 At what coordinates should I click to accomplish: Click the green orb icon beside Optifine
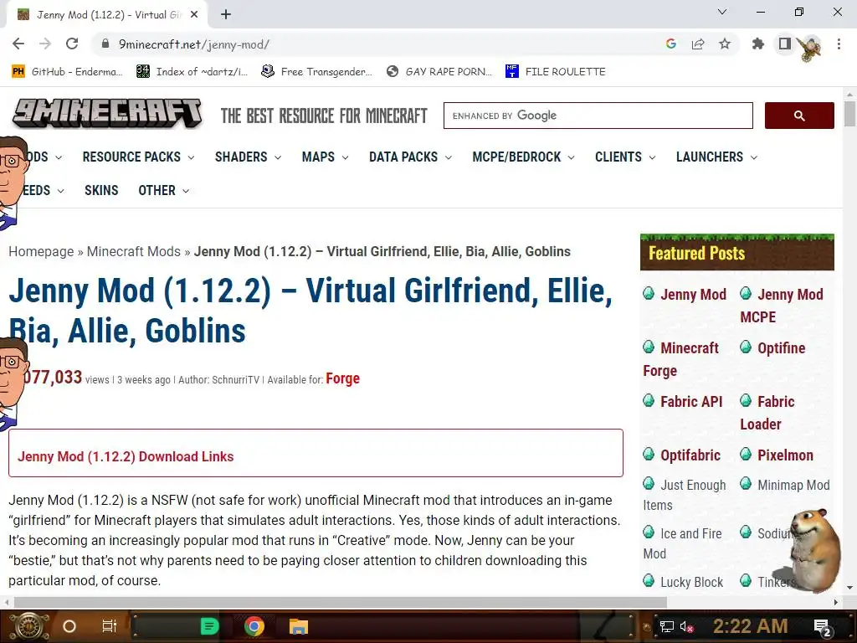click(746, 347)
